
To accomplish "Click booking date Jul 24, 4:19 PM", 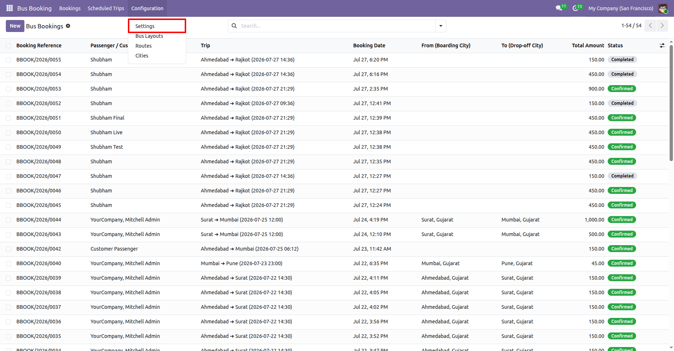I will [371, 220].
